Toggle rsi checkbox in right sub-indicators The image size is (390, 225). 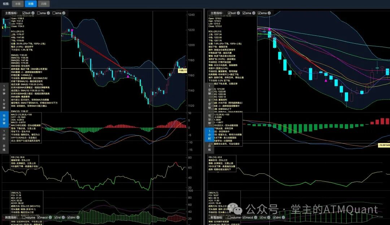[x=261, y=217]
